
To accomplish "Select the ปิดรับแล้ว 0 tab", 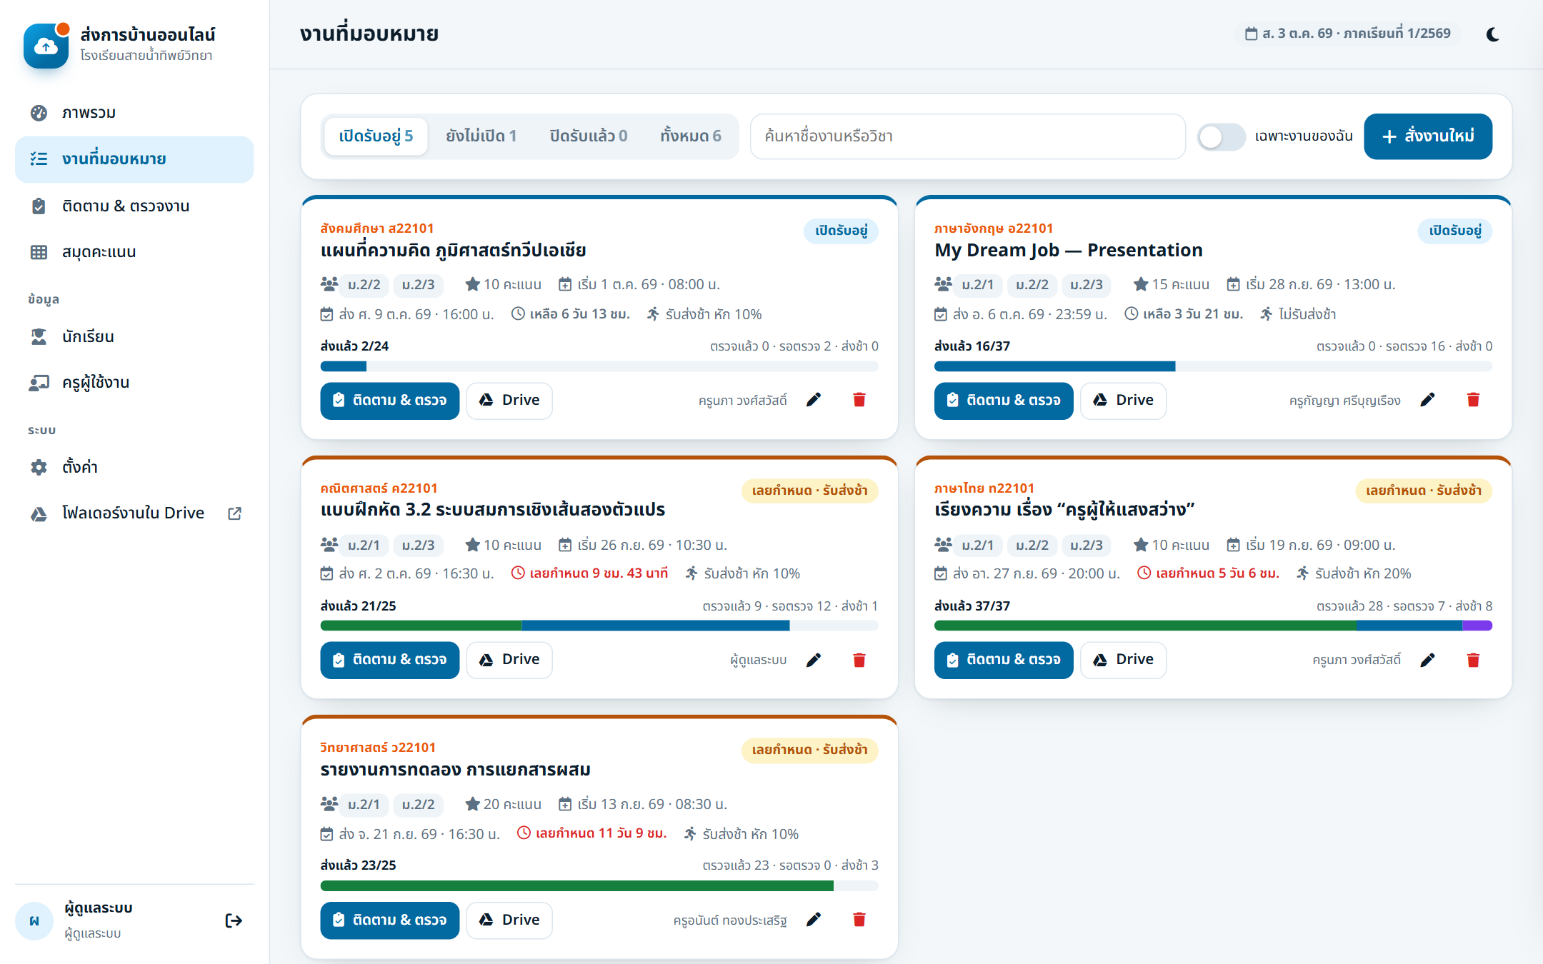I will tap(589, 136).
